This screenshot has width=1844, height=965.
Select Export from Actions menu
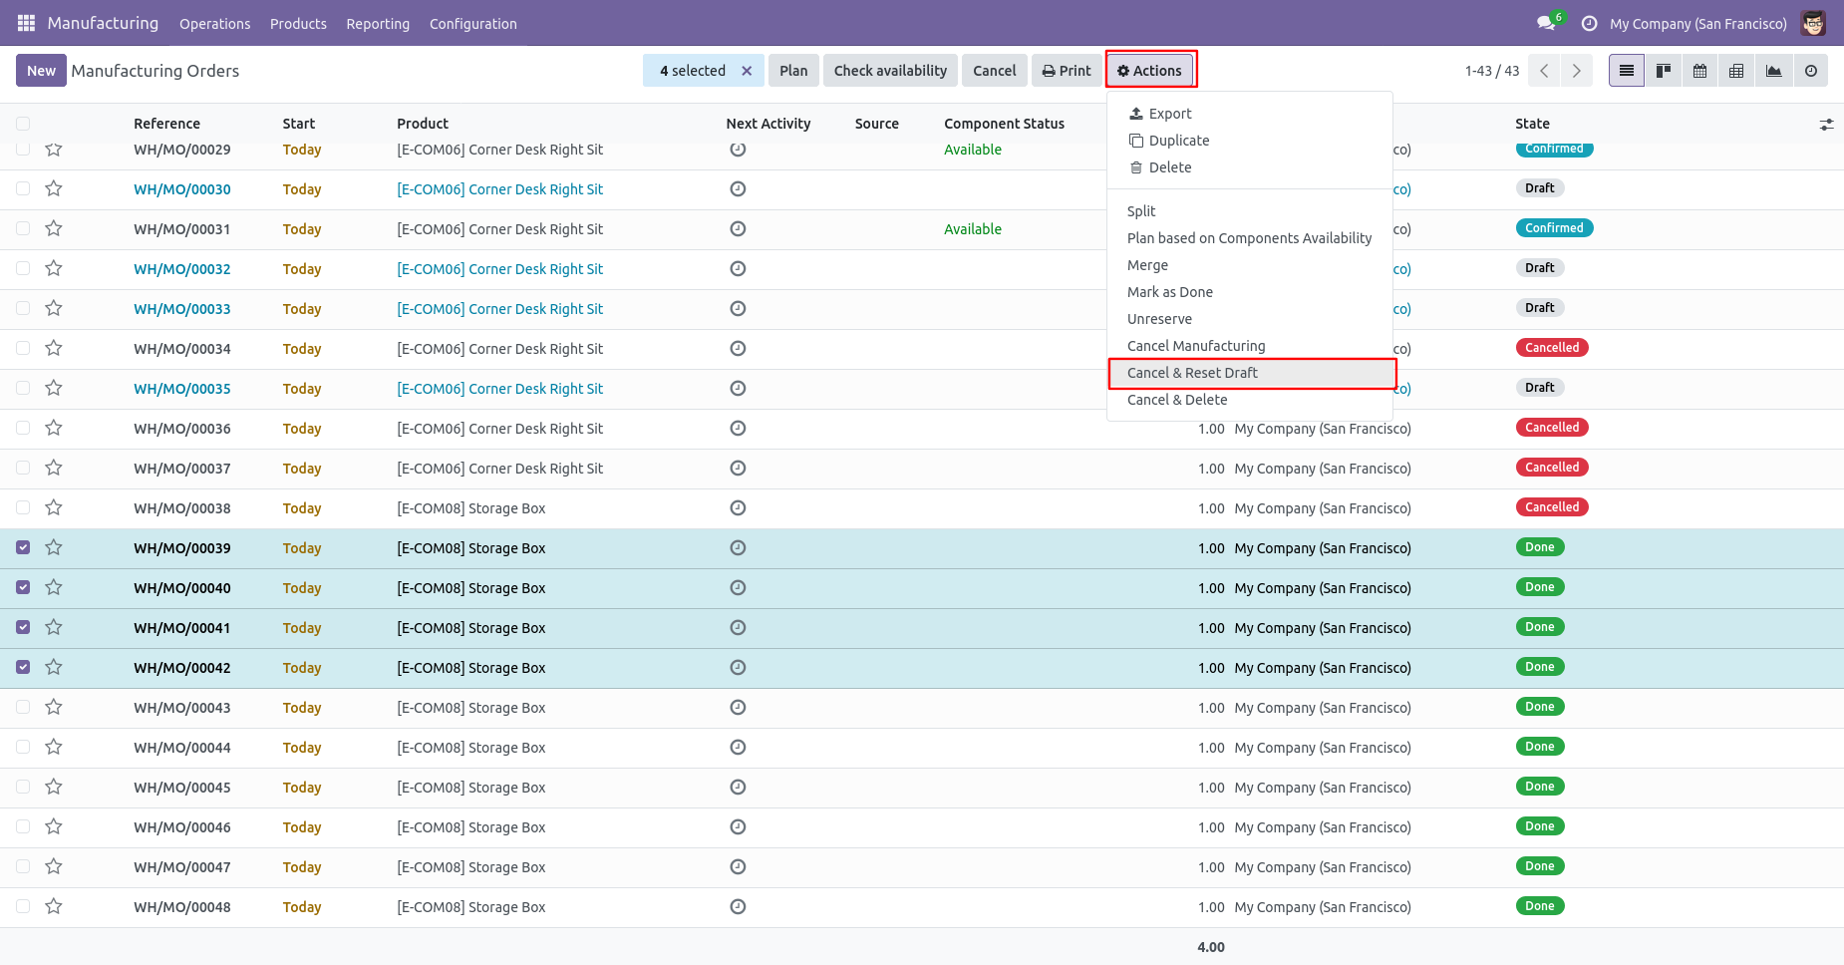[x=1250, y=114]
